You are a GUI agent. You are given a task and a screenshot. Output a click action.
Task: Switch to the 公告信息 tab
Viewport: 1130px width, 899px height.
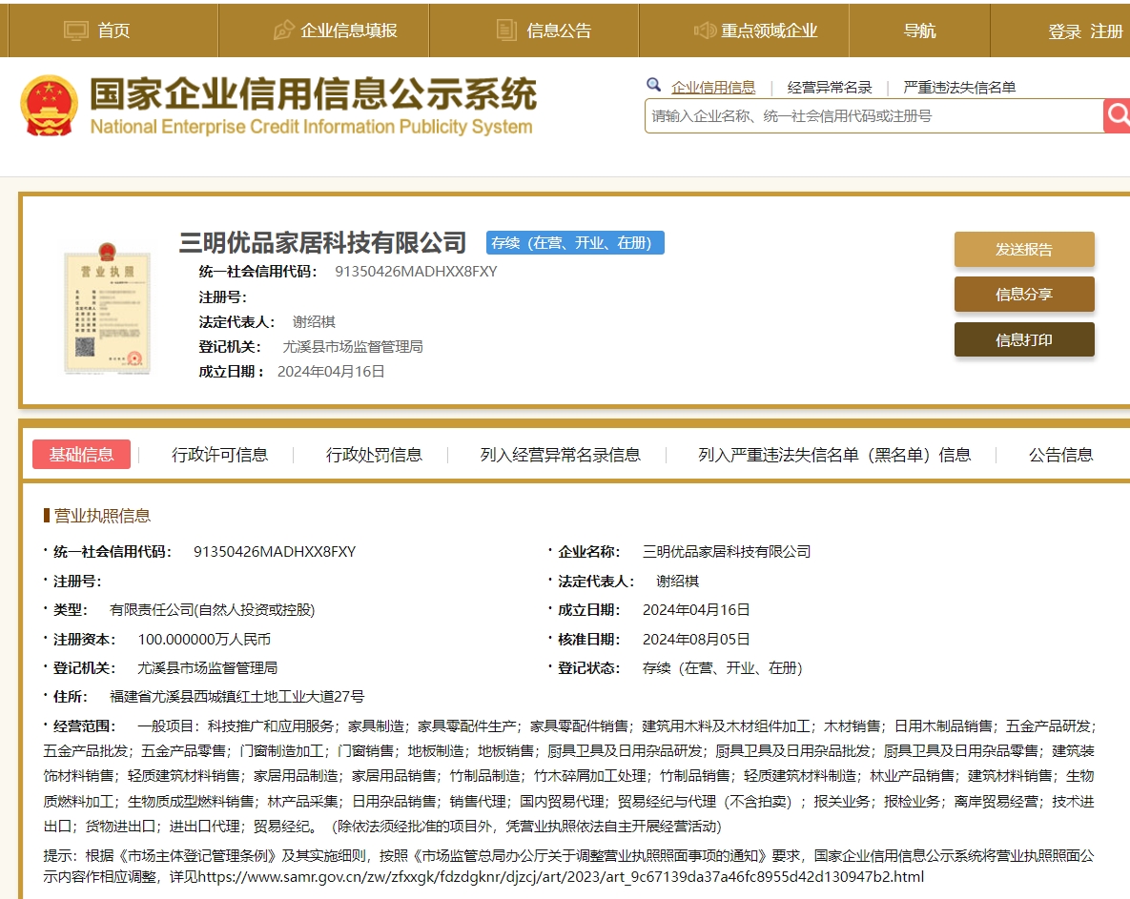[1060, 455]
